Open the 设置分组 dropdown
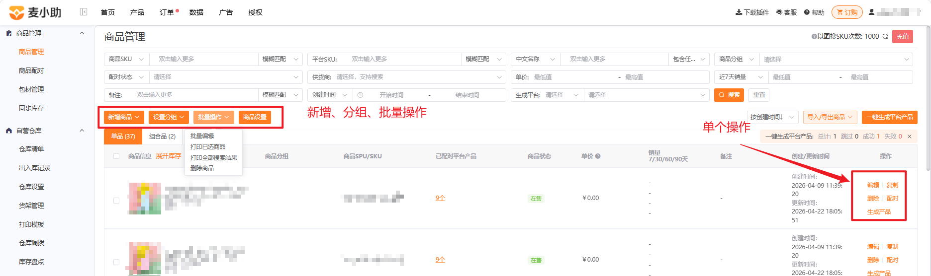This screenshot has width=931, height=276. (169, 117)
